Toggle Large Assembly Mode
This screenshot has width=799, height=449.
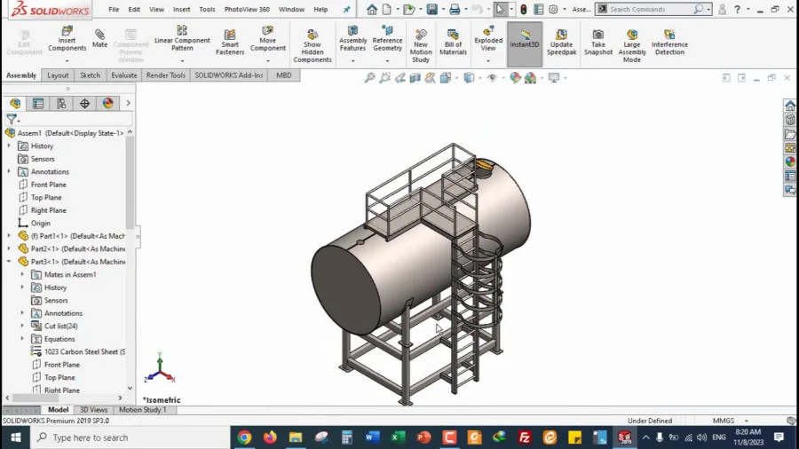tap(632, 46)
